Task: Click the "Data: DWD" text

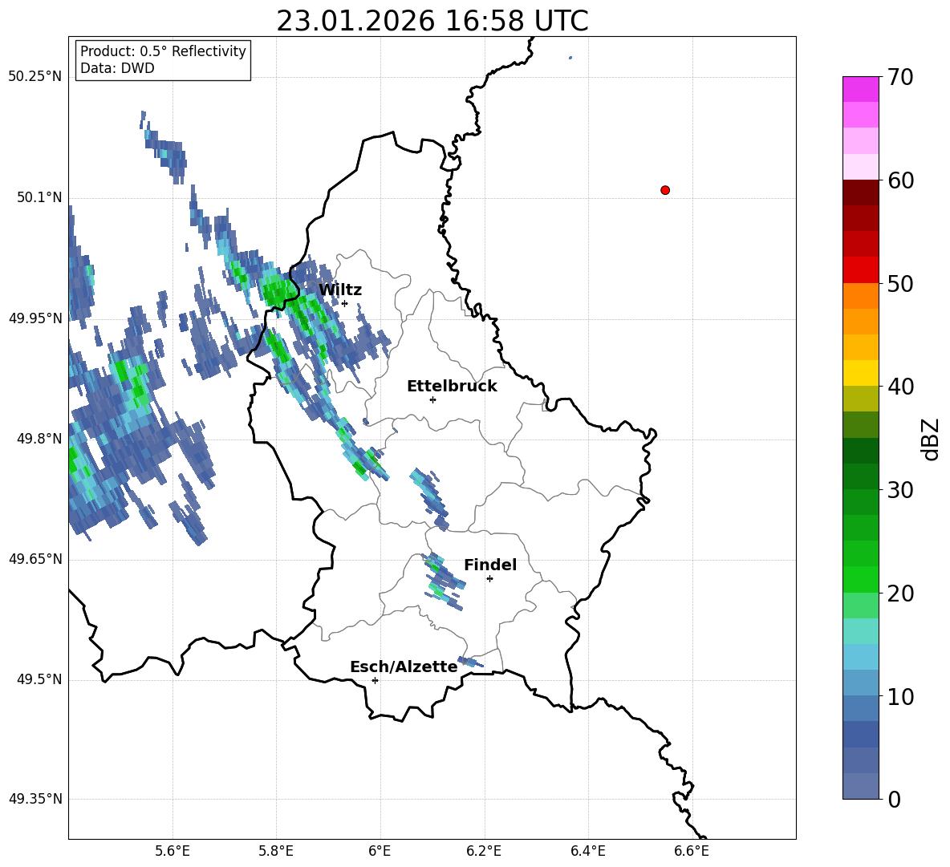Action: click(117, 68)
